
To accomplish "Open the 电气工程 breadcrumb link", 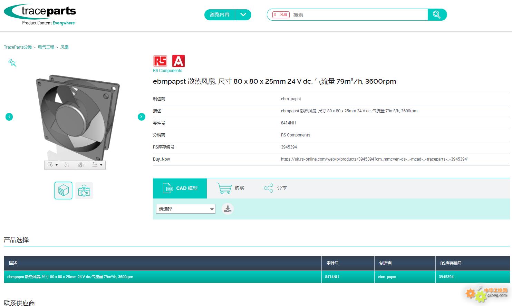I will click(46, 47).
